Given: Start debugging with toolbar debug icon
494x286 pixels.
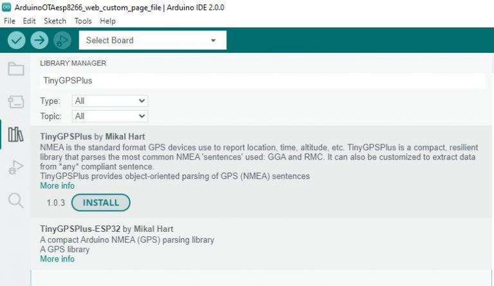Looking at the screenshot, I should tap(62, 40).
